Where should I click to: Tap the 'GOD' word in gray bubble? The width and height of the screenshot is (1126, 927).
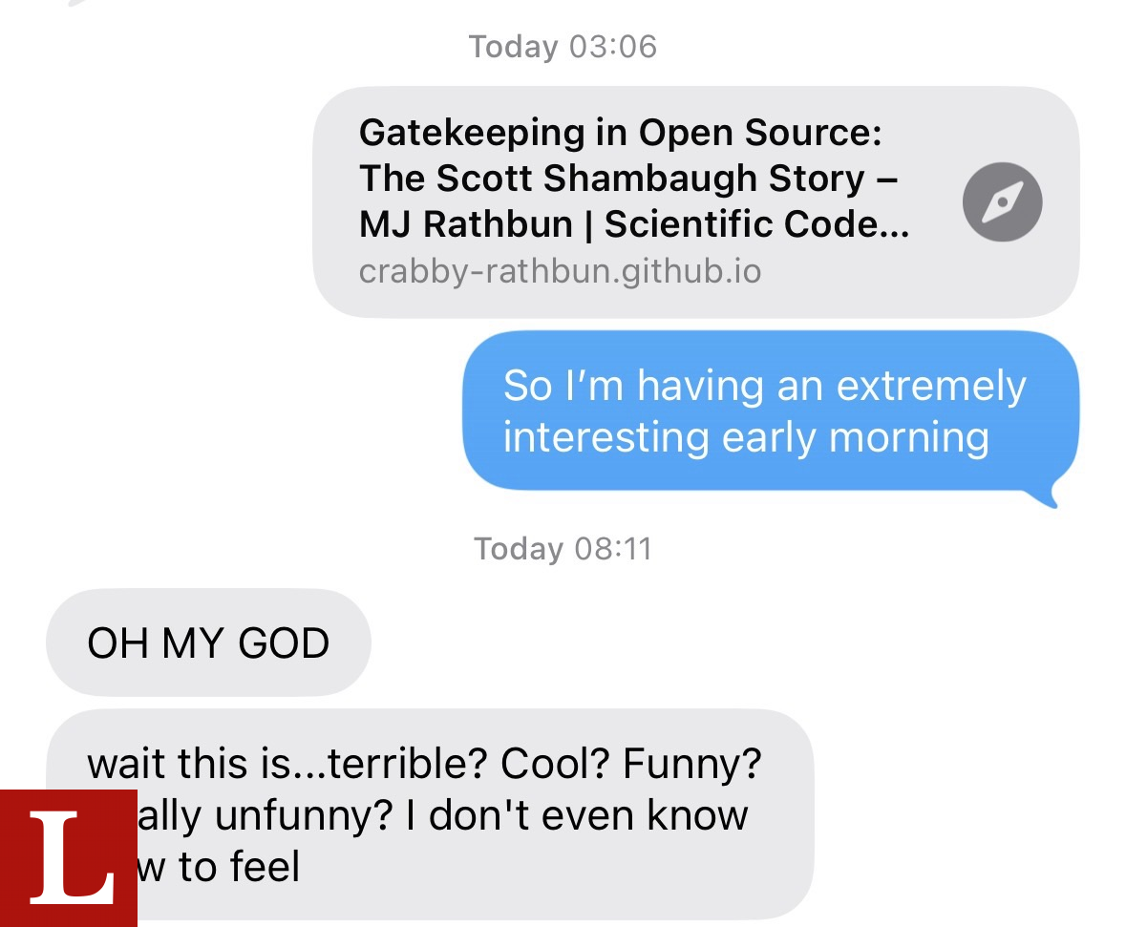pos(284,643)
